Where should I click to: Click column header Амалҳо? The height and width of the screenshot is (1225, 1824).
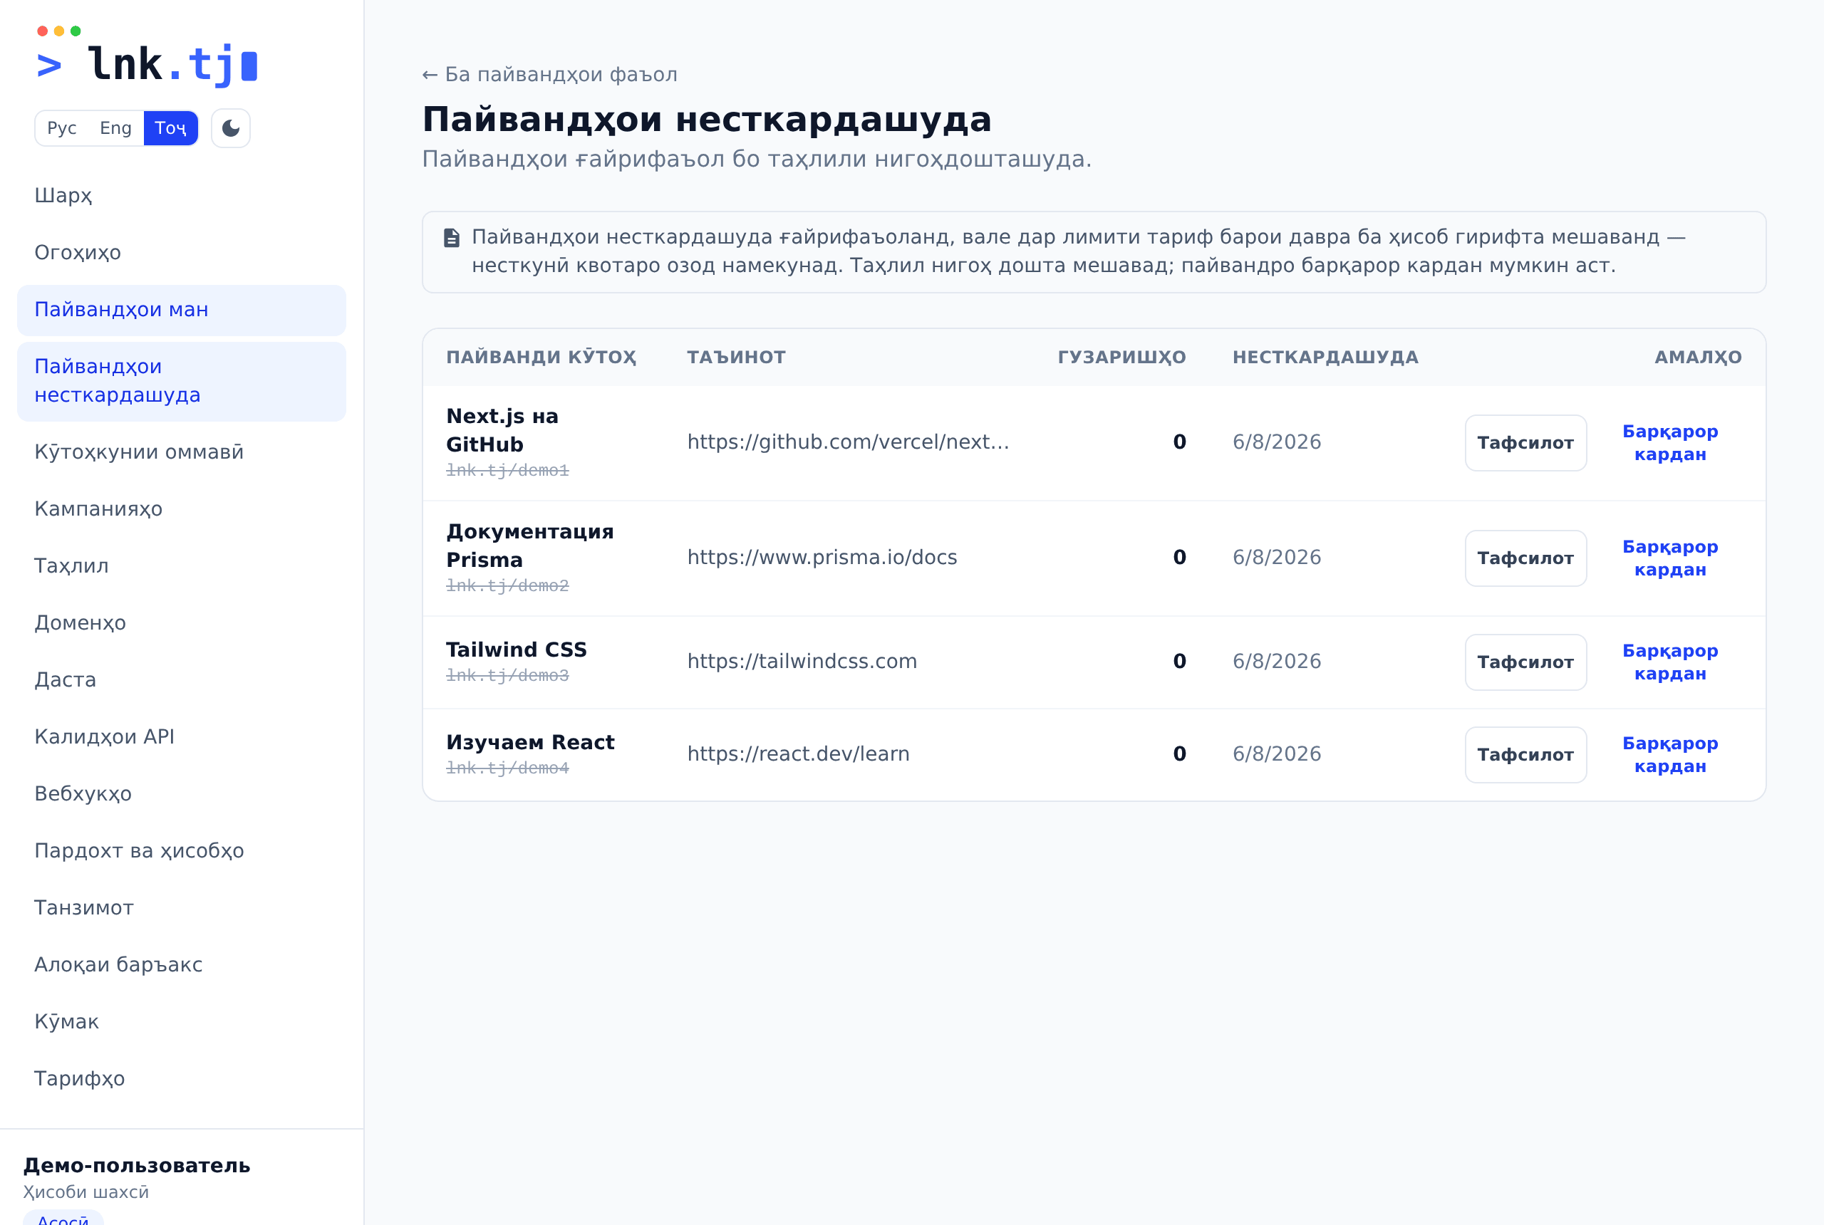coord(1698,358)
